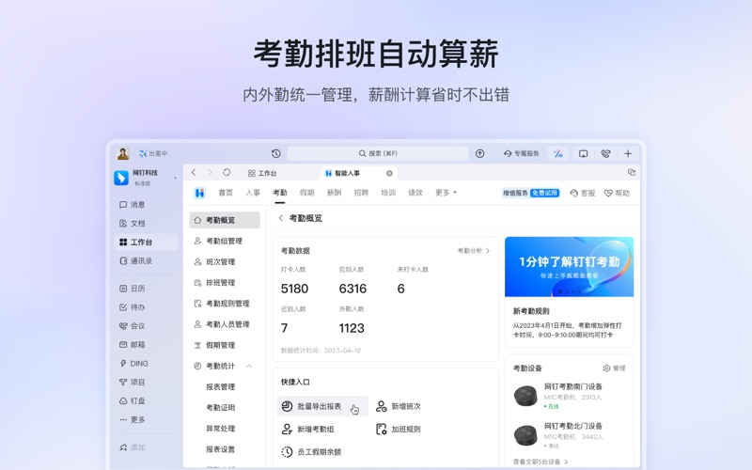Open 异常处理 under 考勤统计
This screenshot has height=470, width=752.
pyautogui.click(x=221, y=429)
